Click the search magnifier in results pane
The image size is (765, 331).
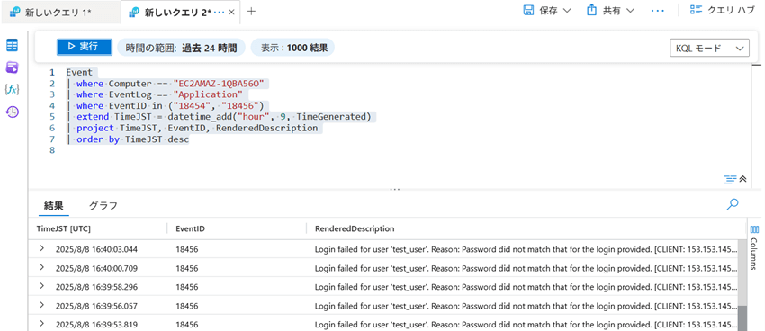click(732, 205)
